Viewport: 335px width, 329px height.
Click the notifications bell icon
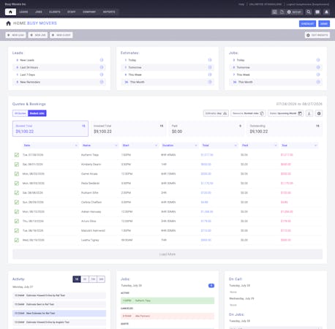pyautogui.click(x=326, y=12)
